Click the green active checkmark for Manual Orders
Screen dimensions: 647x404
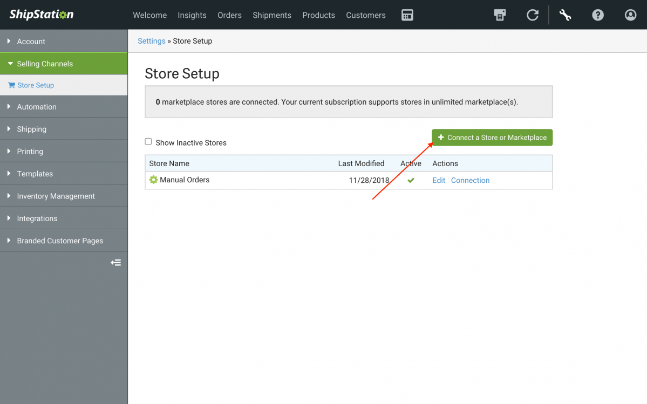411,180
